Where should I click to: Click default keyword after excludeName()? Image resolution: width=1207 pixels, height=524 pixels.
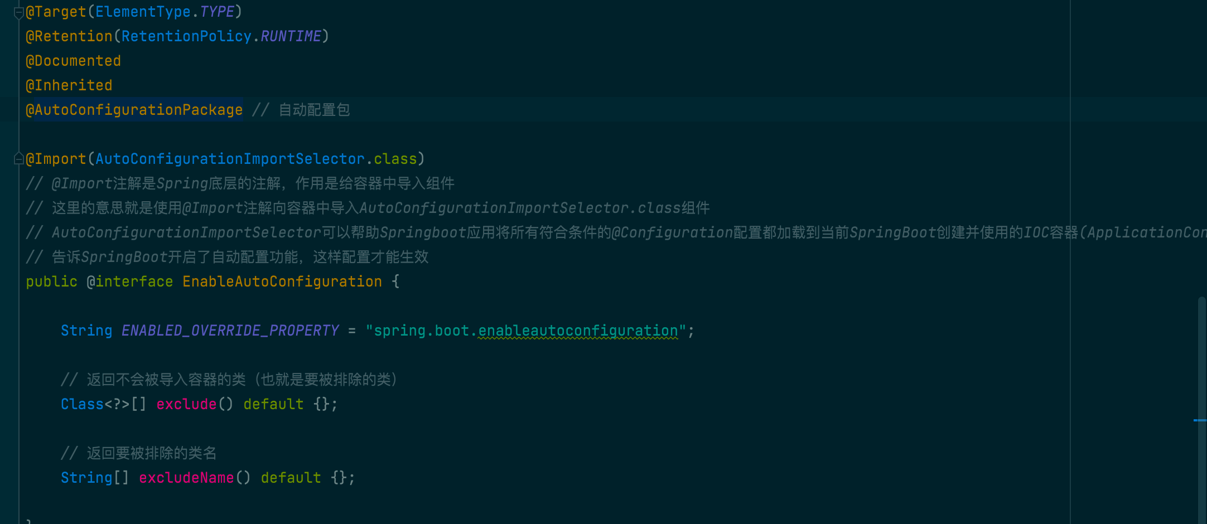(291, 478)
